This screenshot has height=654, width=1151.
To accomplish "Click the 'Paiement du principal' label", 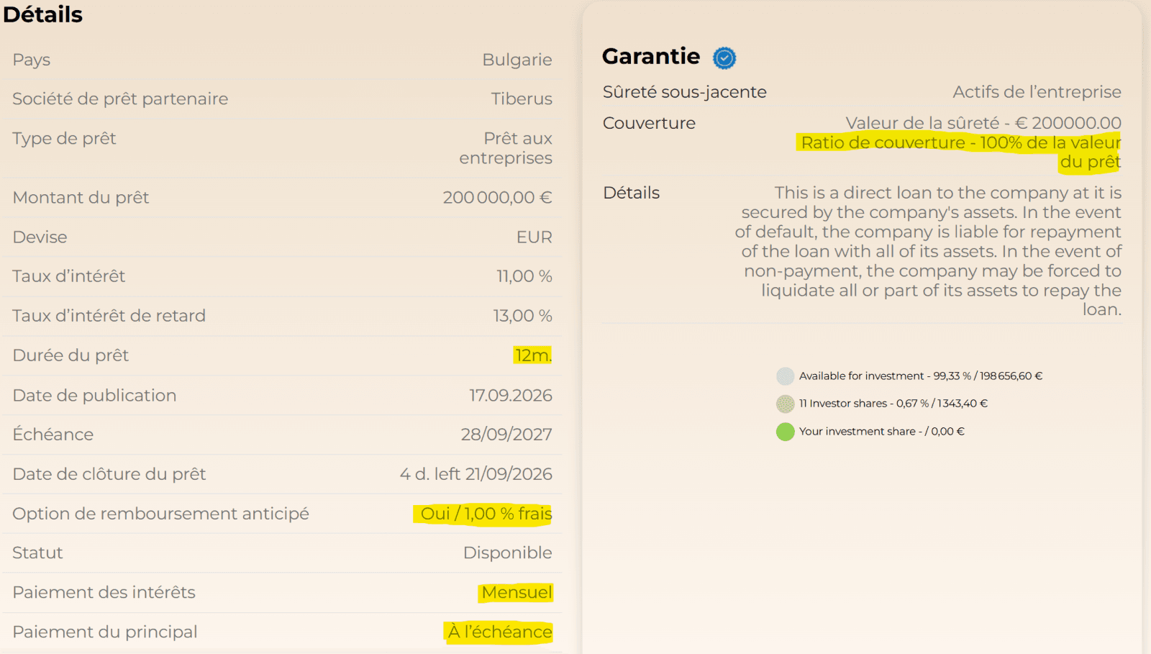I will 105,632.
